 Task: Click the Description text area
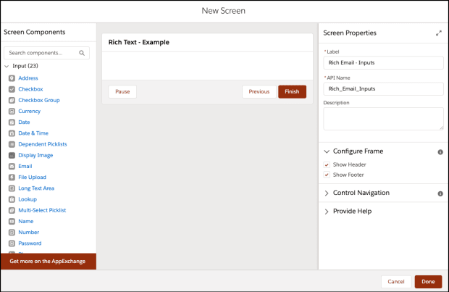[x=383, y=119]
